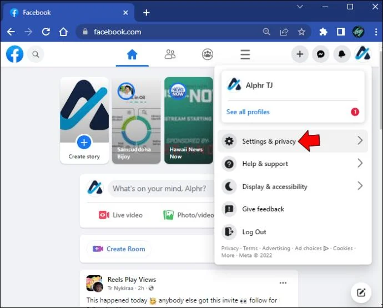Open Samsuddoha Bijoy story

pos(137,120)
